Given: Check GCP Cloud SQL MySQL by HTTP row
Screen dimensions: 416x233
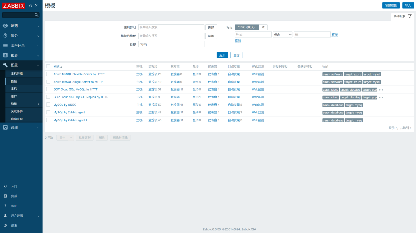Looking at the screenshot, I should click(48, 89).
